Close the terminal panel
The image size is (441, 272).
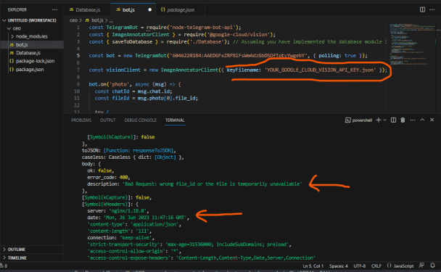point(432,120)
